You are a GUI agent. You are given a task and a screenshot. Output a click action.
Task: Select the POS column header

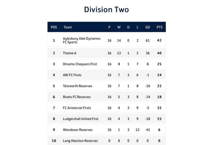pos(54,27)
